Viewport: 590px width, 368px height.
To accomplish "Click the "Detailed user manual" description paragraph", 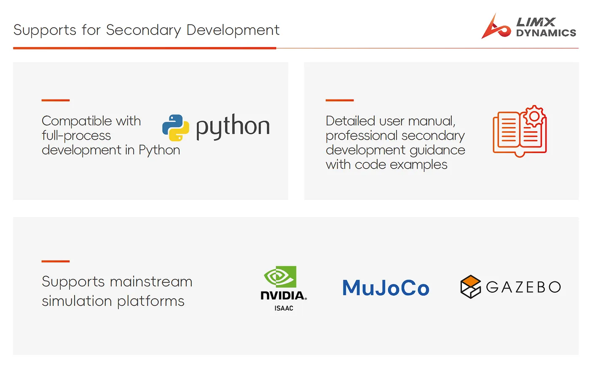I will point(395,143).
